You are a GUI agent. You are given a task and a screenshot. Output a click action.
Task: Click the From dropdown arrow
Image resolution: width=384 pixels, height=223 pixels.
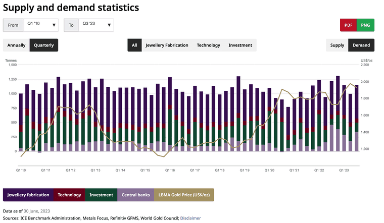pos(54,25)
